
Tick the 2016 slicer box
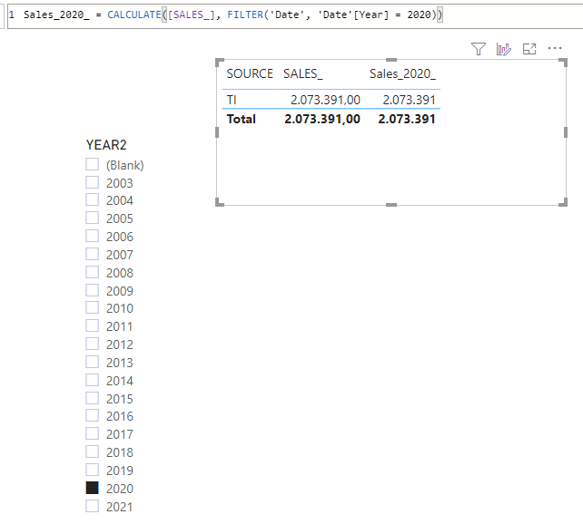(x=93, y=415)
